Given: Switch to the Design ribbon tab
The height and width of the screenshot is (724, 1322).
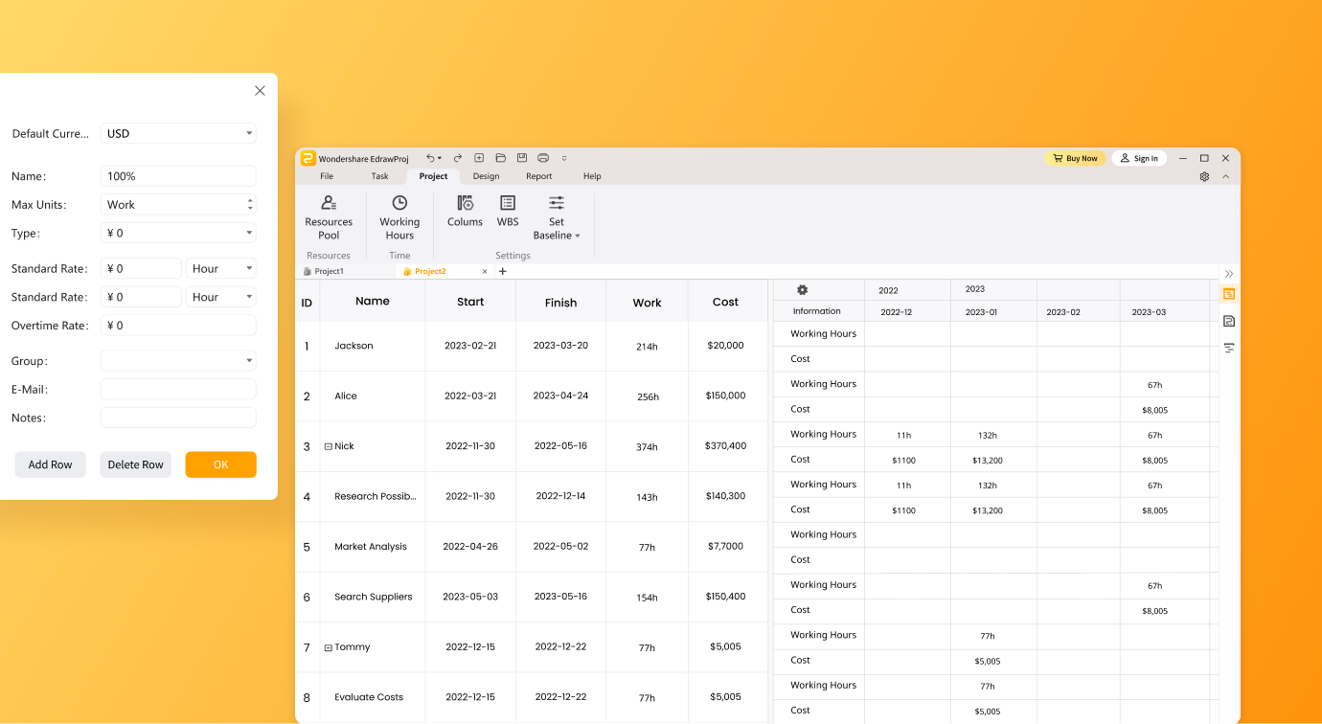Looking at the screenshot, I should click(486, 176).
